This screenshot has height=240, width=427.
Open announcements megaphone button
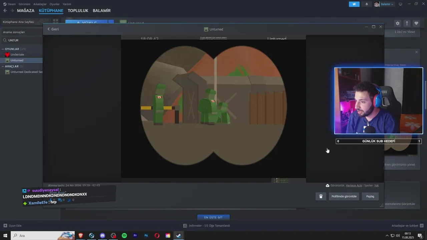[354, 4]
